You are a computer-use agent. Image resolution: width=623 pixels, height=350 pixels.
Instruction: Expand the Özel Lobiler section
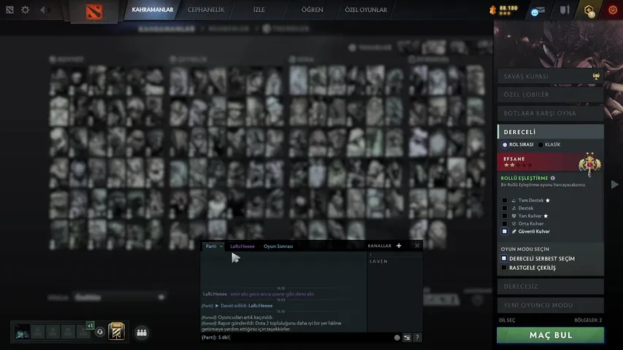coord(550,95)
